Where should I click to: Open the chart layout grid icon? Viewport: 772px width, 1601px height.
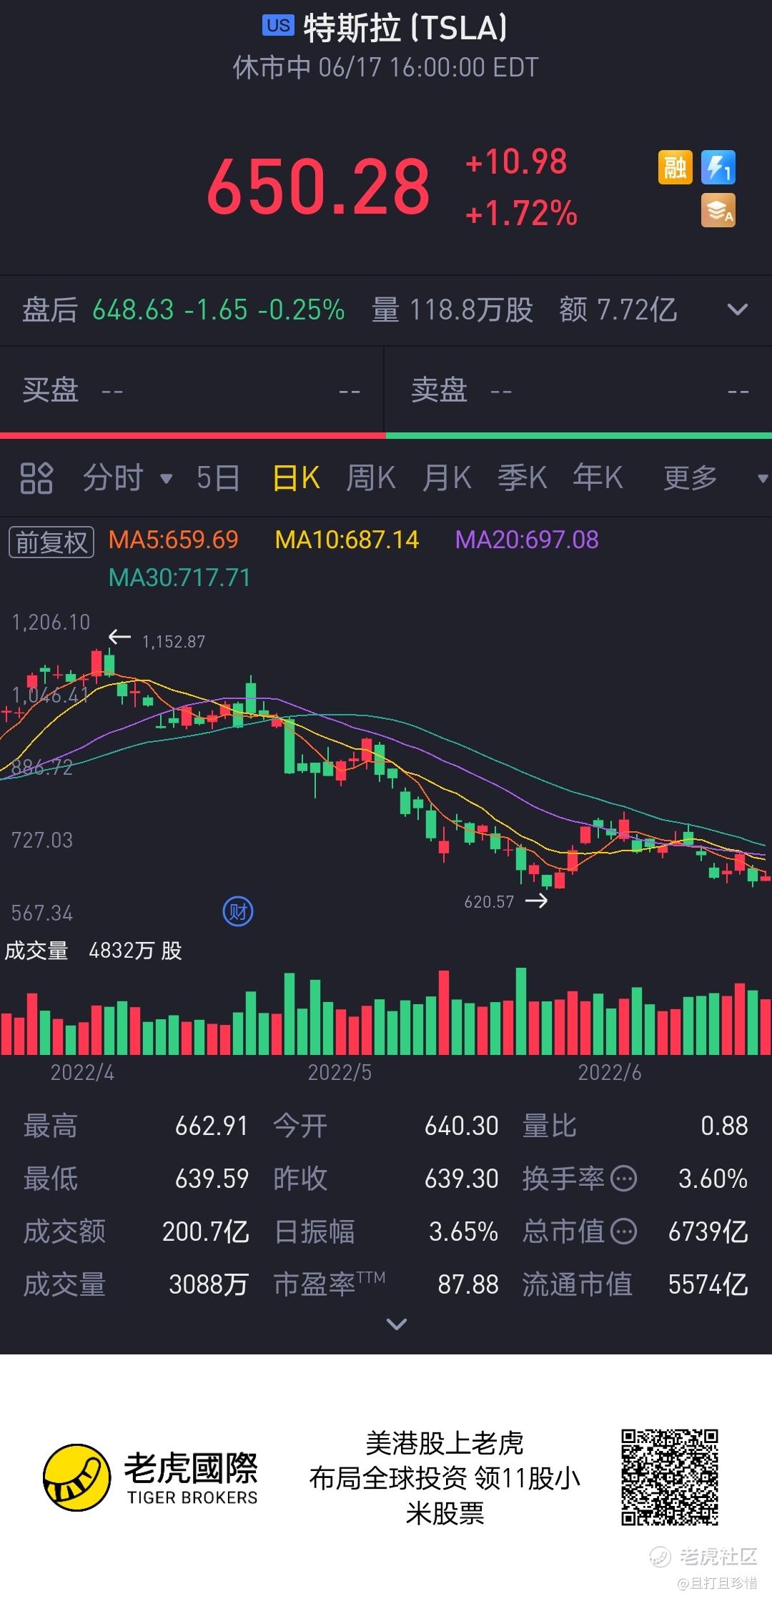point(36,478)
